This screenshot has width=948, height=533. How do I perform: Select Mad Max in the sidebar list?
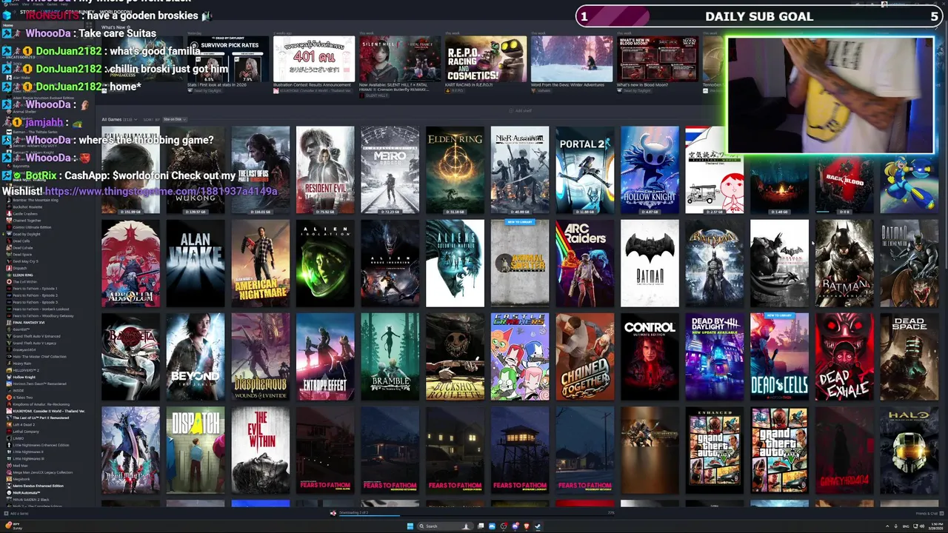click(x=20, y=466)
